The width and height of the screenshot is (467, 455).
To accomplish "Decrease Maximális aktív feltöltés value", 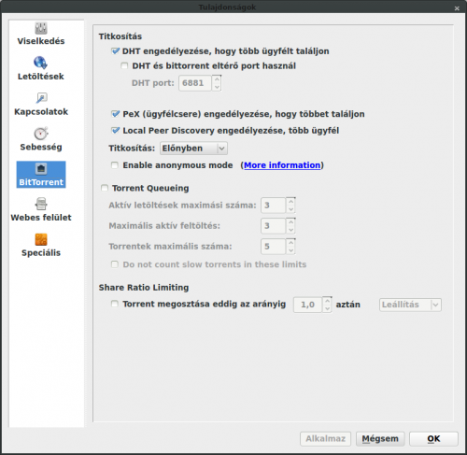I will pyautogui.click(x=290, y=230).
